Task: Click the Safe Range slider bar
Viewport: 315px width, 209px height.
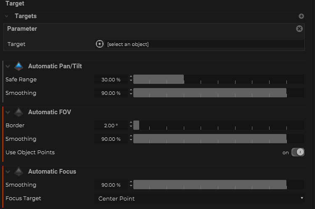Action: 218,79
